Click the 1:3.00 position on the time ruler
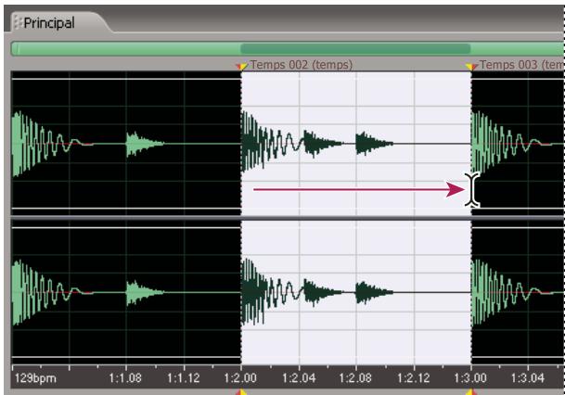This screenshot has width=565, height=395. point(470,378)
